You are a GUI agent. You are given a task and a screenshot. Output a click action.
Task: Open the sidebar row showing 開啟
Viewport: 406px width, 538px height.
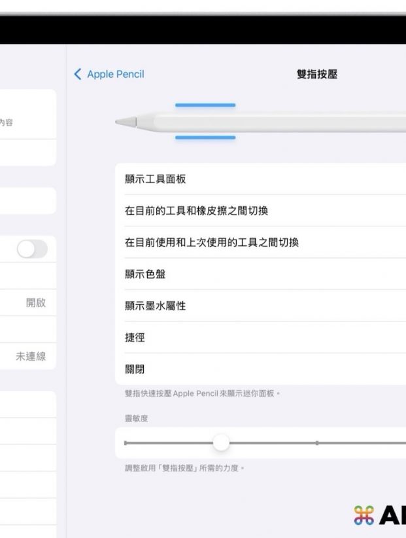coord(27,304)
